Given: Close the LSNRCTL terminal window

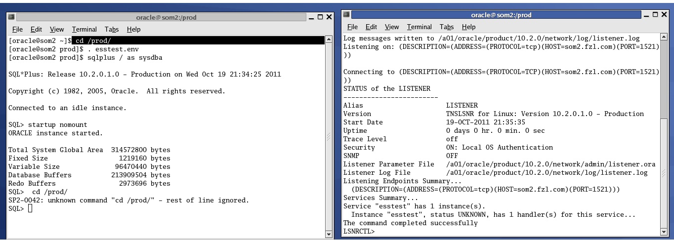Looking at the screenshot, I should [664, 15].
